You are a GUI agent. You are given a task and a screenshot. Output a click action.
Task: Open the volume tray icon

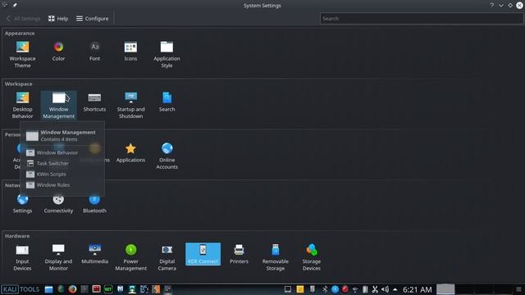click(x=386, y=289)
